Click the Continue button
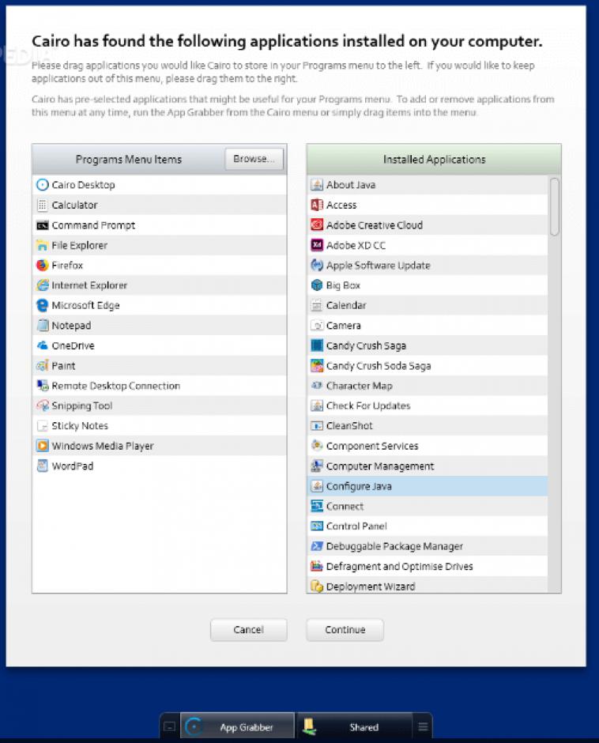 (x=345, y=630)
